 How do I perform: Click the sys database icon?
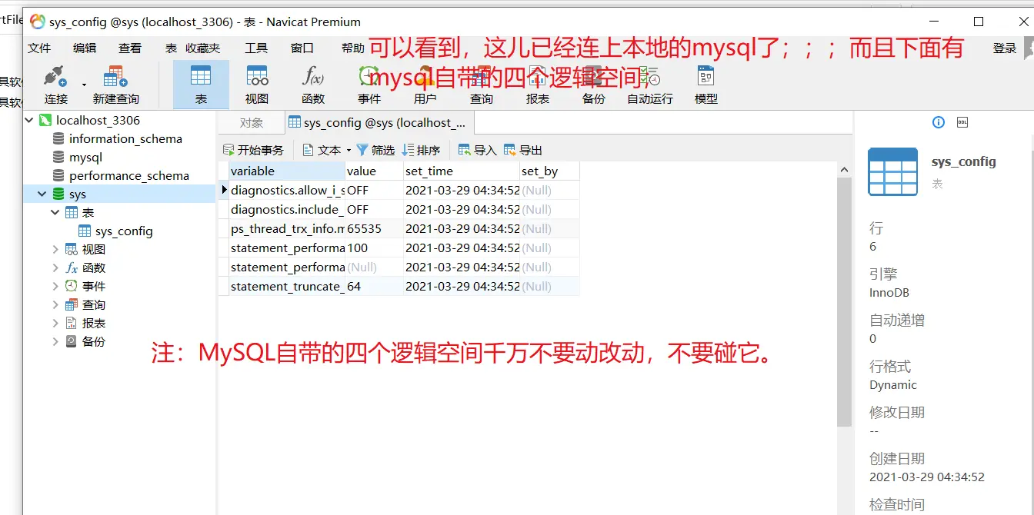point(58,194)
